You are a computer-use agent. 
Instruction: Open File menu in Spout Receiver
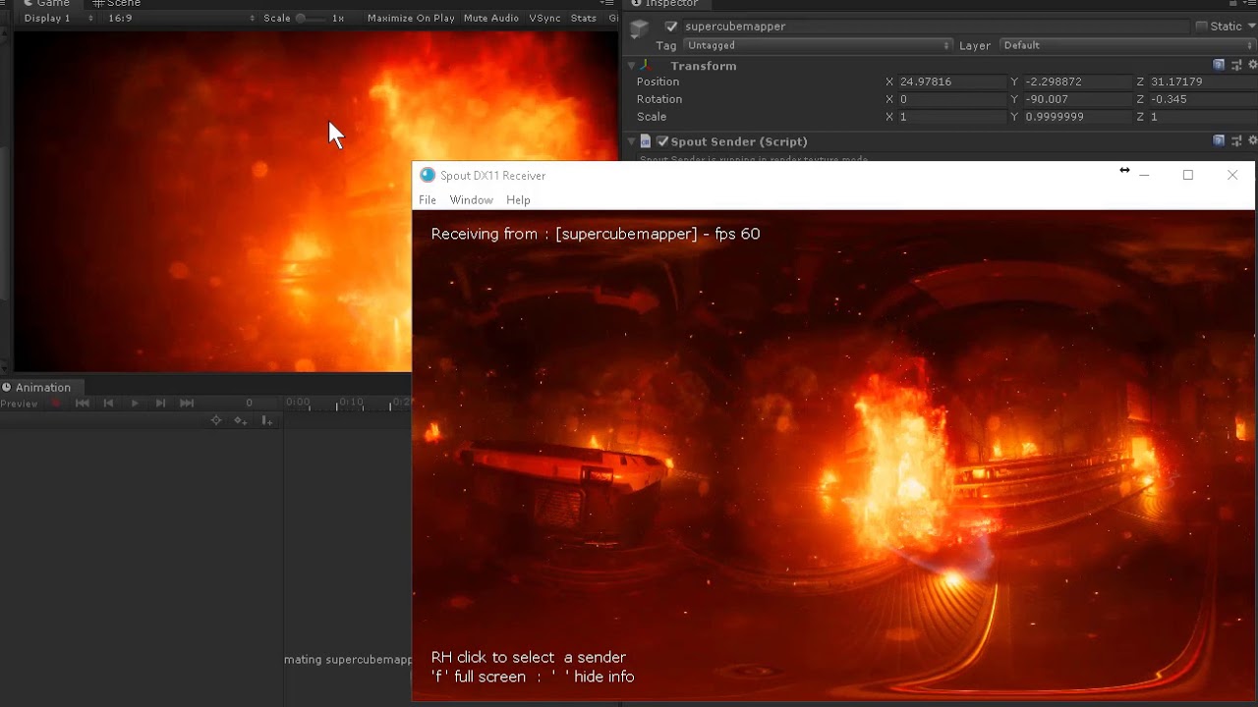click(x=428, y=199)
